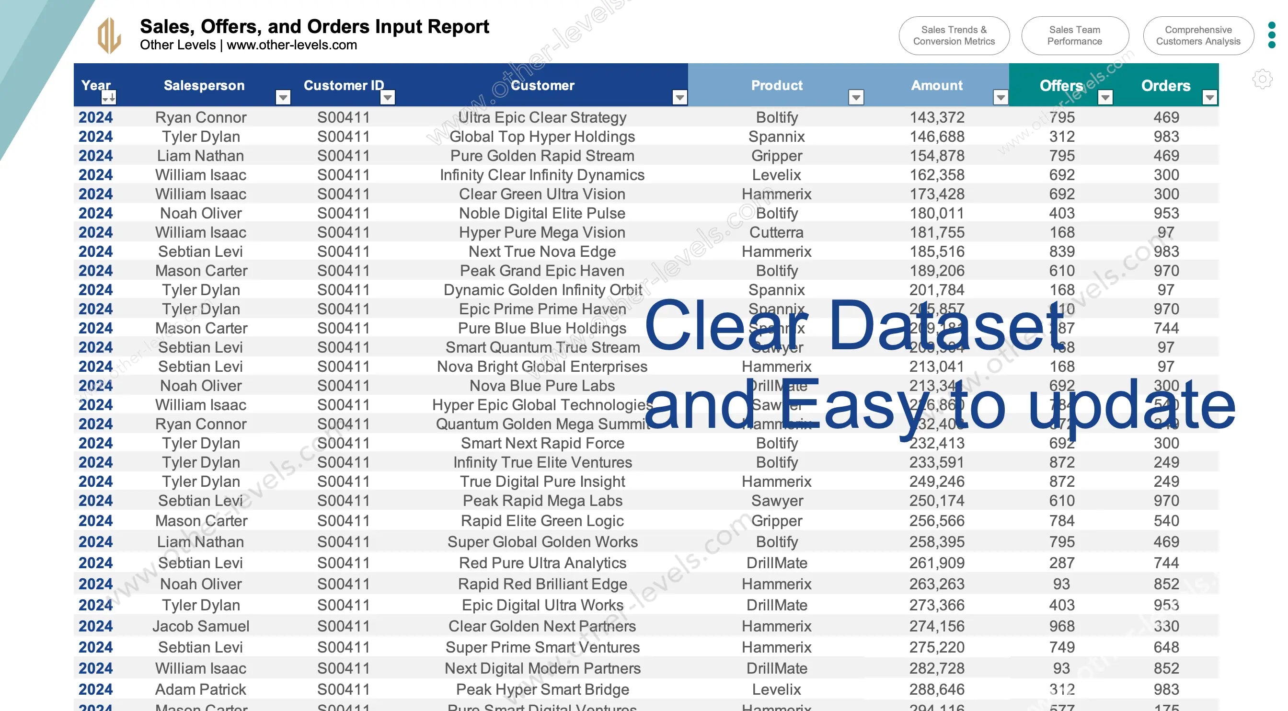Click the gear settings icon

[x=1262, y=79]
